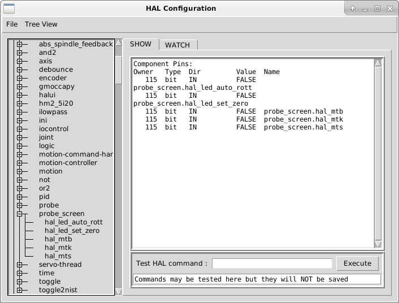
Task: Click probe_screen.hal_mts in the pins list
Action: click(303, 127)
